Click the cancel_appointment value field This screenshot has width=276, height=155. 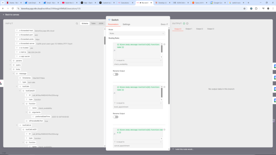pyautogui.click(x=138, y=146)
